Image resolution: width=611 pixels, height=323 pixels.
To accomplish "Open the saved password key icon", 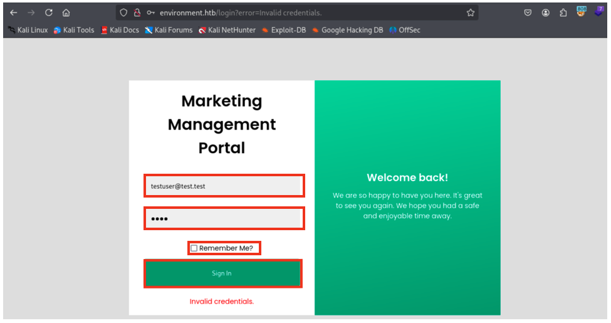I will click(x=151, y=13).
